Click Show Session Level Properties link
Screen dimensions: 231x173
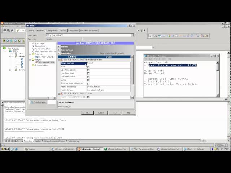112,53
